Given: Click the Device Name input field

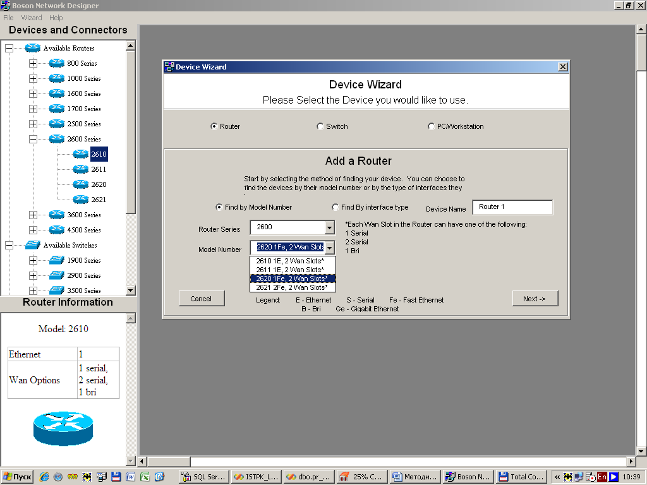Looking at the screenshot, I should tap(512, 207).
